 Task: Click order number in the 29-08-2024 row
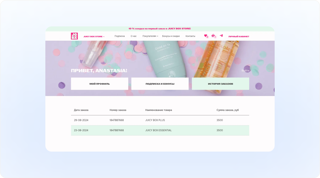point(117,120)
